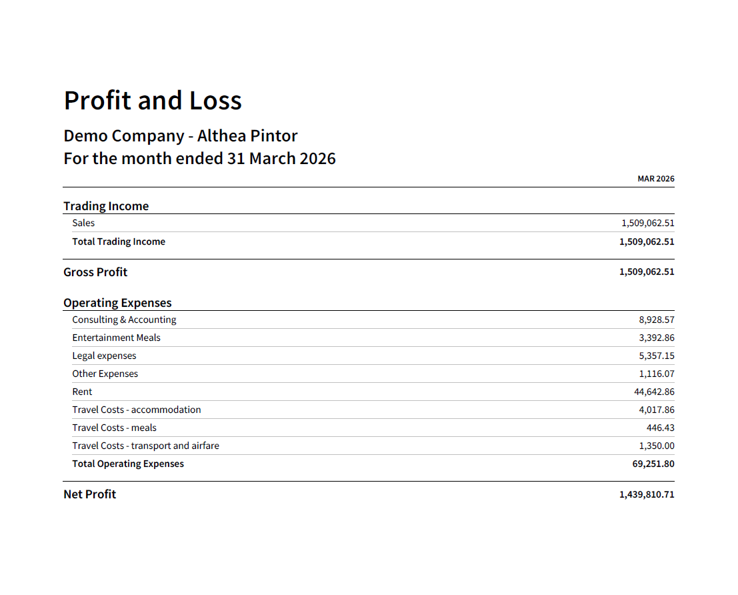Select the Total Trading Income row
Screen dimensions: 738x595
369,241
